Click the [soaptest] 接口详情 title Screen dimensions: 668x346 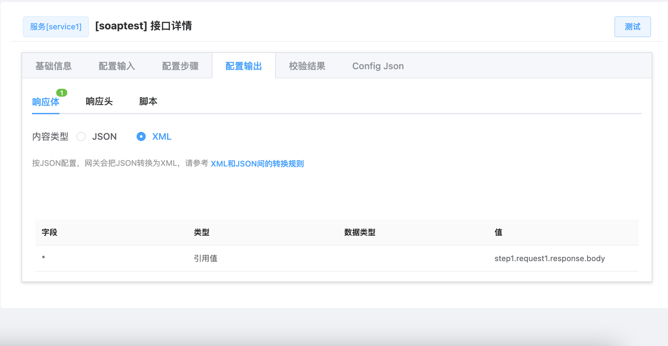143,26
